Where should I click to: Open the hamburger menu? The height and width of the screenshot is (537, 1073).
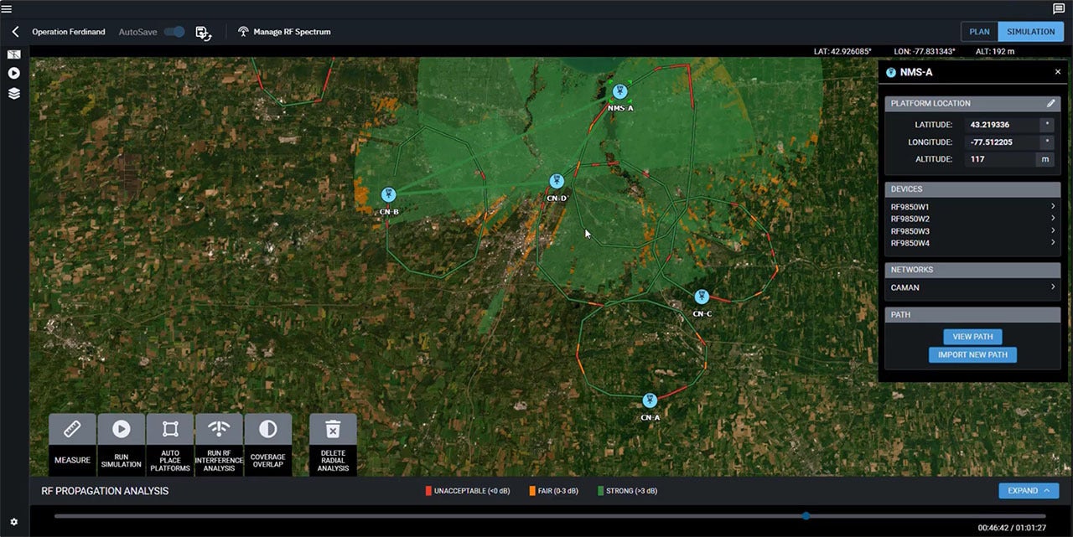point(7,8)
